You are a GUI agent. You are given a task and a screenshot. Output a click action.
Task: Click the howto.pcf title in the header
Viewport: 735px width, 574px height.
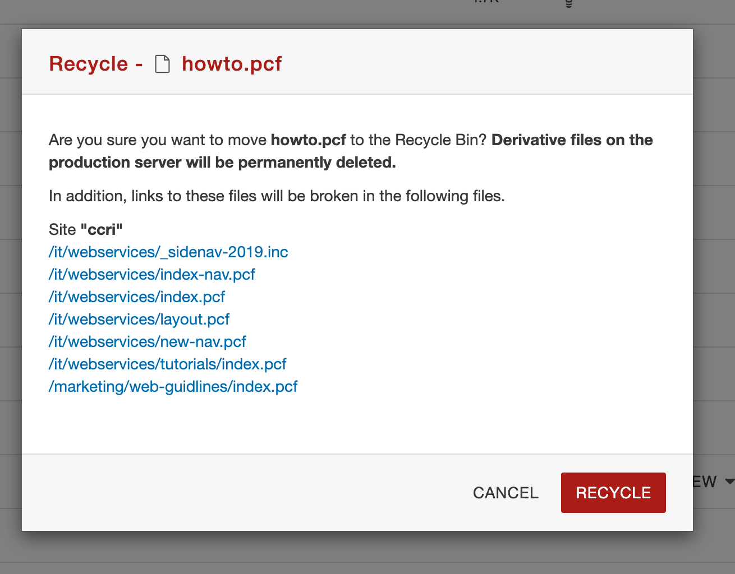pyautogui.click(x=232, y=64)
